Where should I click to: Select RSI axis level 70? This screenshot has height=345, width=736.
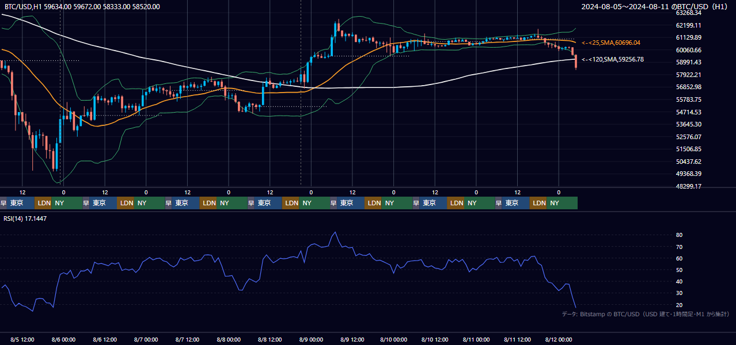click(680, 247)
